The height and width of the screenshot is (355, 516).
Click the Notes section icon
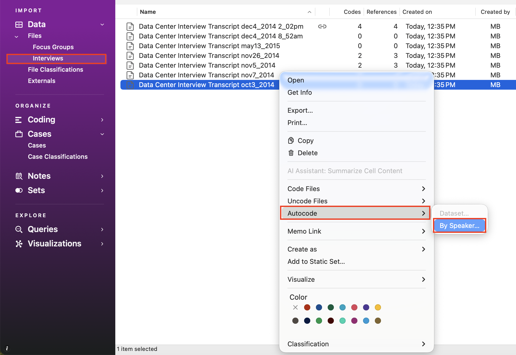tap(19, 176)
